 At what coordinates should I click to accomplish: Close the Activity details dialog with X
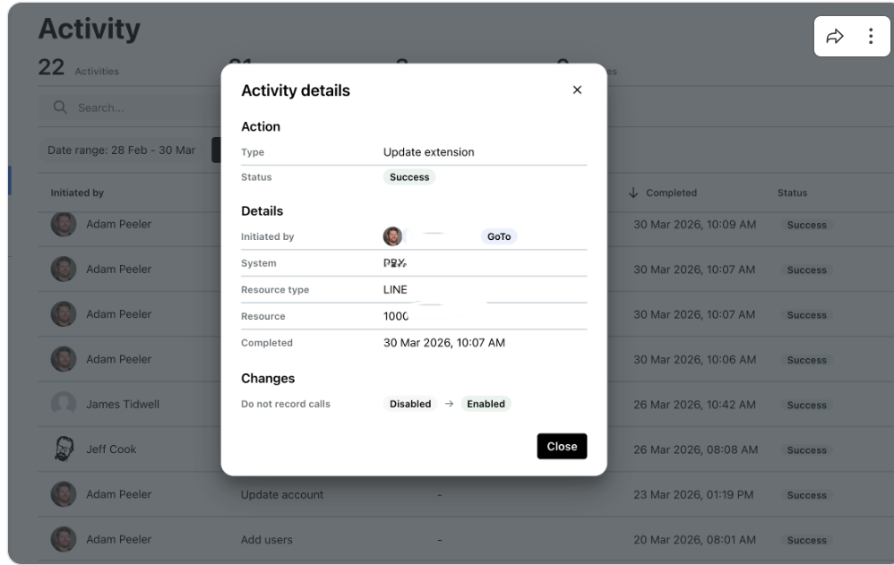tap(577, 90)
